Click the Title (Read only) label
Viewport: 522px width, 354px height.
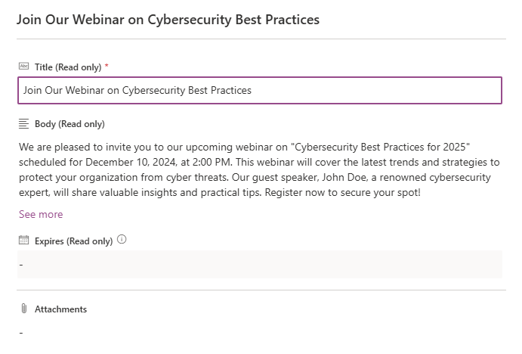click(x=68, y=67)
